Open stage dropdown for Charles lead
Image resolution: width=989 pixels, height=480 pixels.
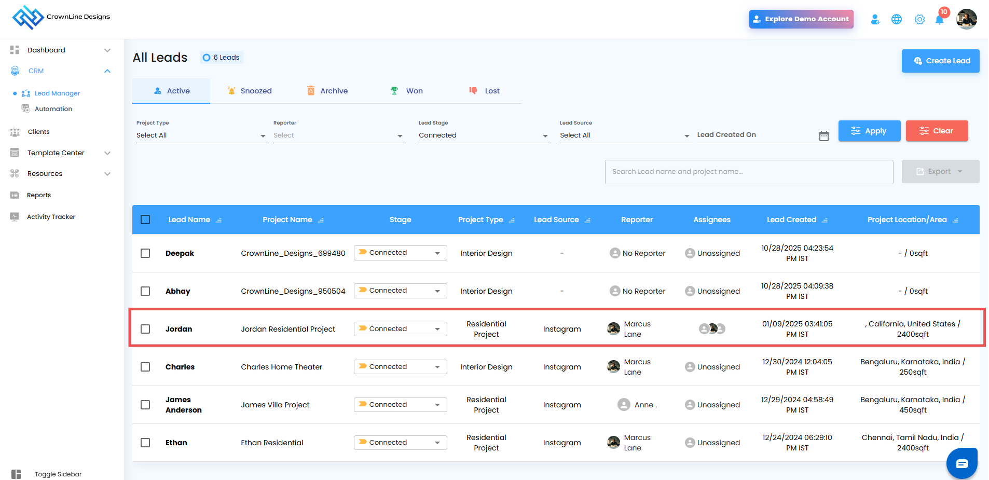pos(400,367)
